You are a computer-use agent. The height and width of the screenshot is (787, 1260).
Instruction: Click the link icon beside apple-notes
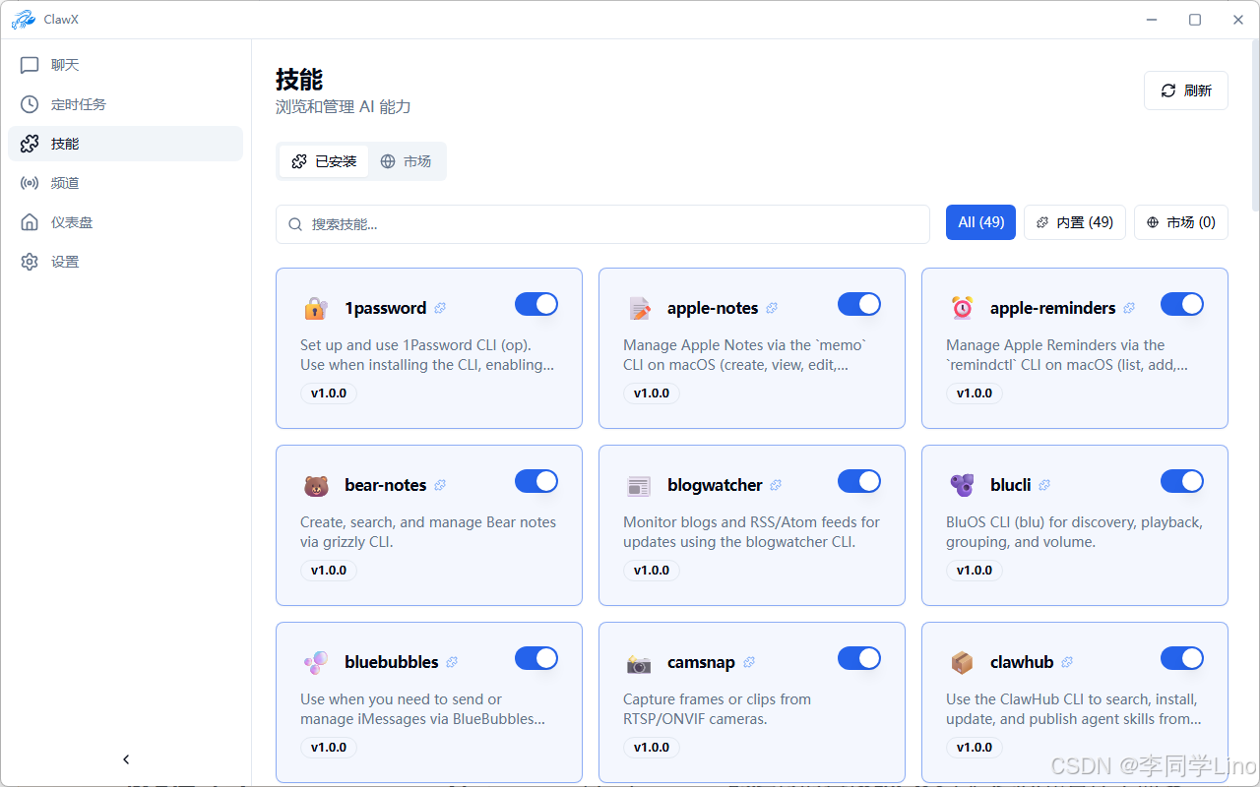pyautogui.click(x=773, y=308)
